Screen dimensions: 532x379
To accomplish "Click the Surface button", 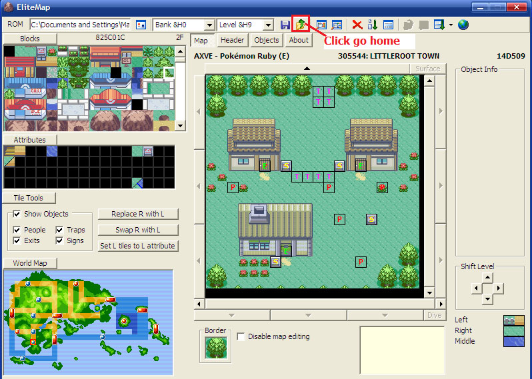I will [x=428, y=69].
